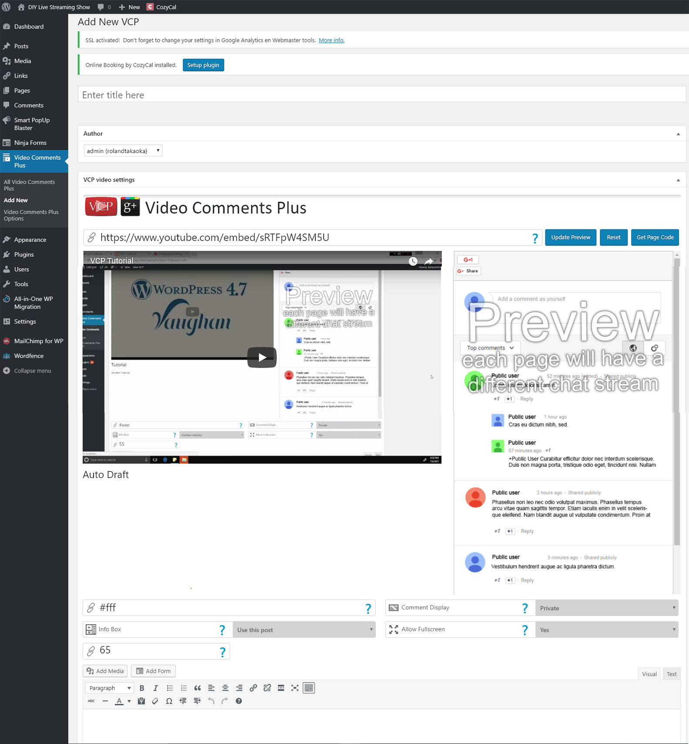Viewport: 689px width, 744px height.
Task: Click the YouTube embed URL field
Action: (x=313, y=237)
